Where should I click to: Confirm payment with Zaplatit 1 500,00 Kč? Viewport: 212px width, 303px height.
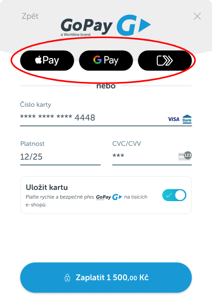click(x=106, y=277)
